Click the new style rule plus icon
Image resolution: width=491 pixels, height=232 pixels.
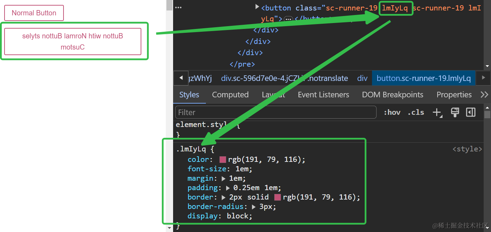(437, 112)
